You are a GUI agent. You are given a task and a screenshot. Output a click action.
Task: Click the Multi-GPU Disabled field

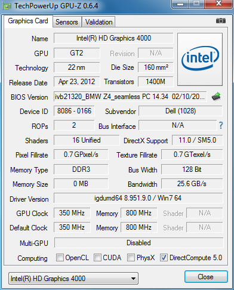[x=138, y=243]
